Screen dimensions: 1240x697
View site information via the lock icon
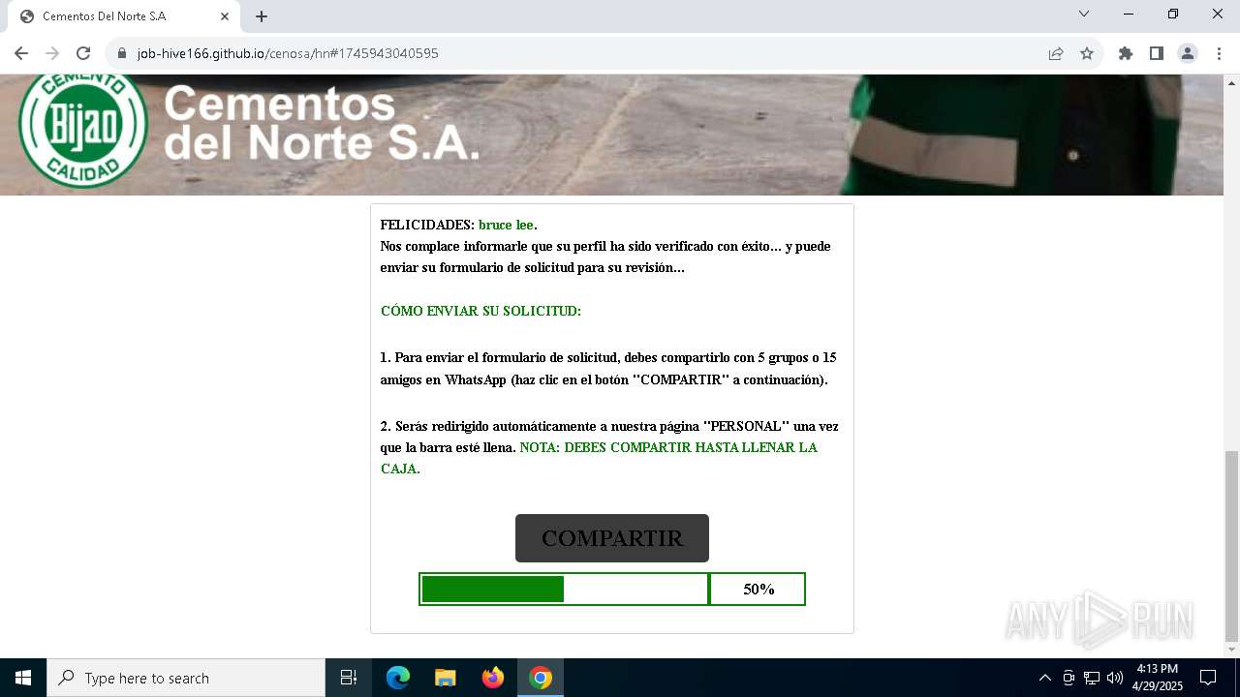coord(121,53)
